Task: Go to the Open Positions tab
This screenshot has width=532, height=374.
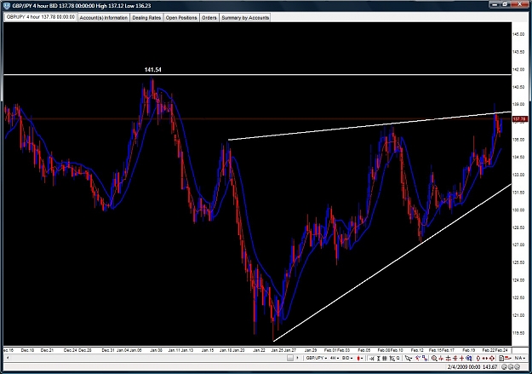Action: [181, 18]
